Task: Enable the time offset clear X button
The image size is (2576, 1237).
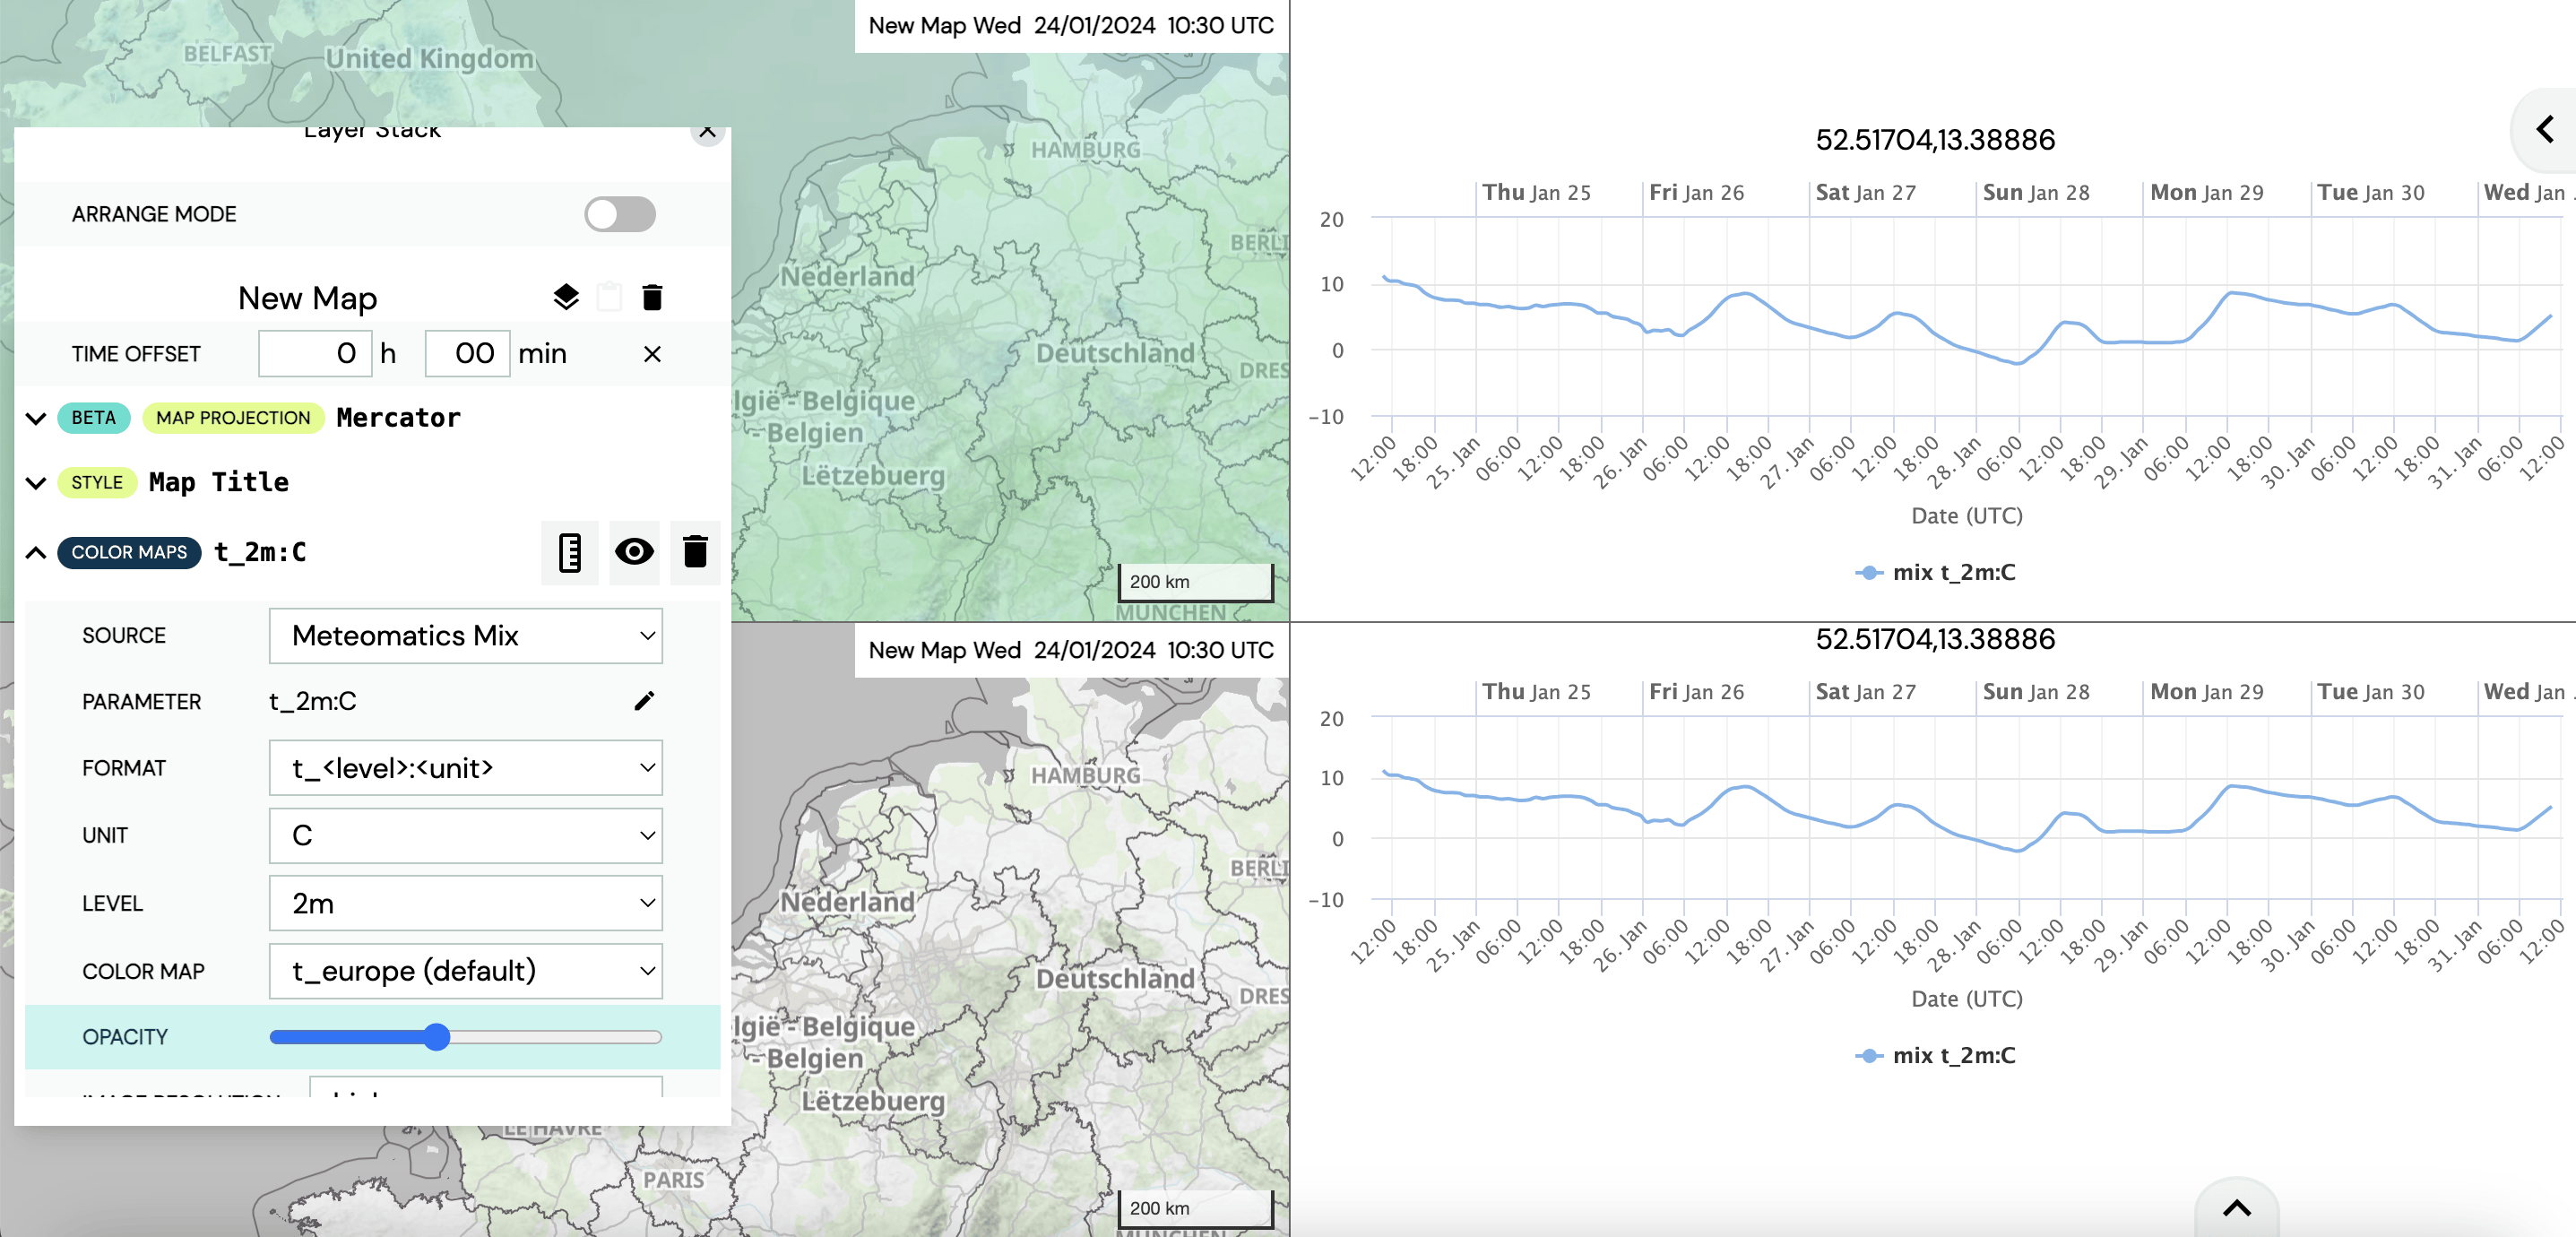Action: tap(653, 353)
